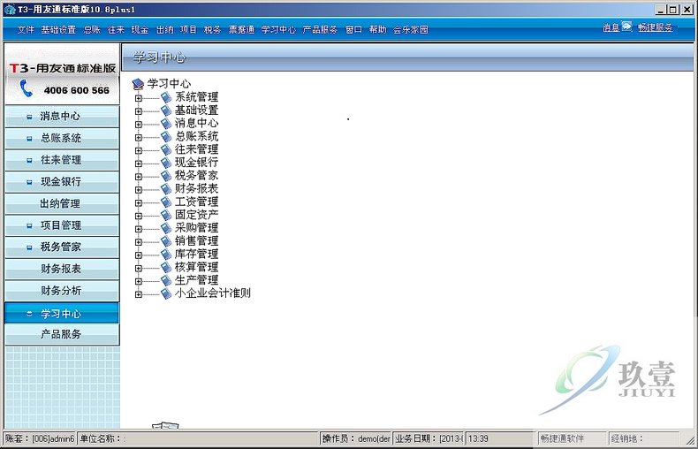The image size is (698, 449).
Task: Expand the 基础设置 tree node
Action: 139,110
